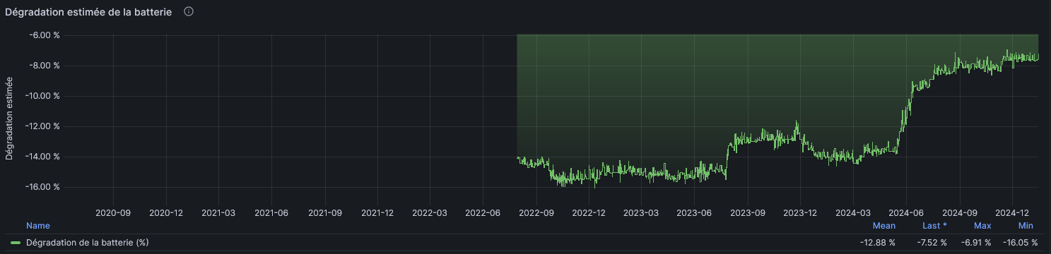The image size is (1051, 254).
Task: Sort legend by Max column
Action: pos(982,226)
